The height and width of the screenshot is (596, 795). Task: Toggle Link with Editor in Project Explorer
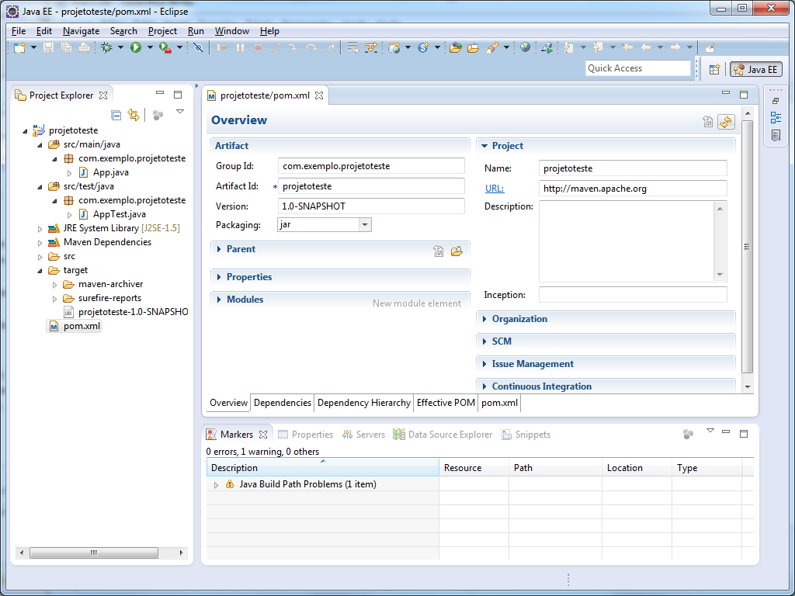(134, 115)
